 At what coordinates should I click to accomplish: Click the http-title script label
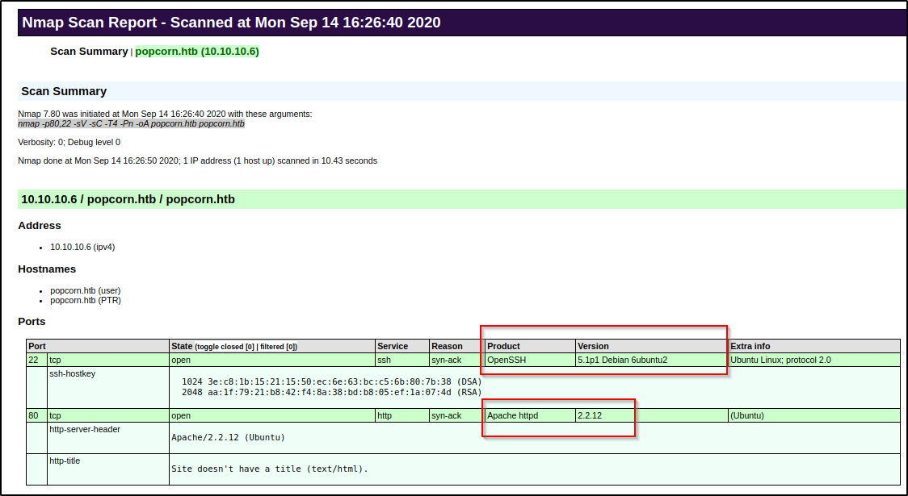coord(65,461)
